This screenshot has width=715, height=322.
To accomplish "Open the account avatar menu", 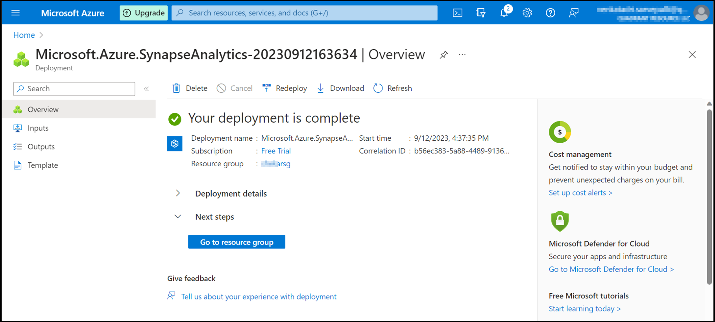I will [x=701, y=13].
